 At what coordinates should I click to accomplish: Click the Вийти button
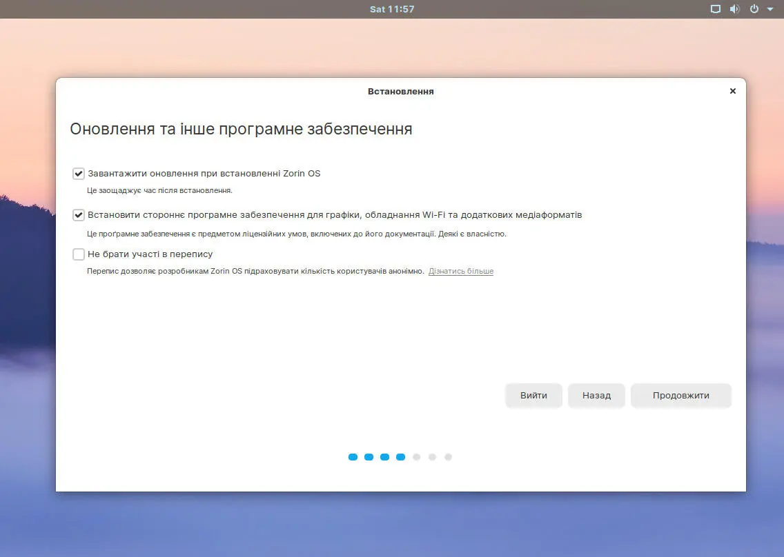tap(533, 395)
